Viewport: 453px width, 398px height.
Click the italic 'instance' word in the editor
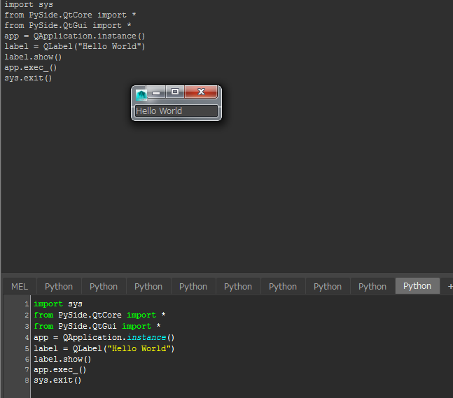point(146,337)
